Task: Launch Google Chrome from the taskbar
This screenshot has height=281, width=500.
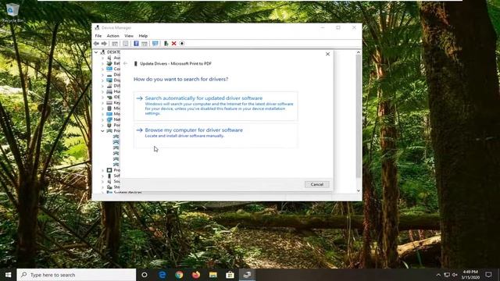Action: click(179, 275)
